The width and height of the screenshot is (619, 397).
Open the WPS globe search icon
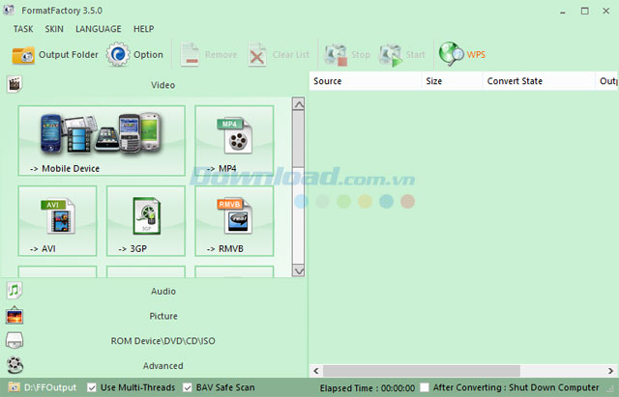point(452,54)
